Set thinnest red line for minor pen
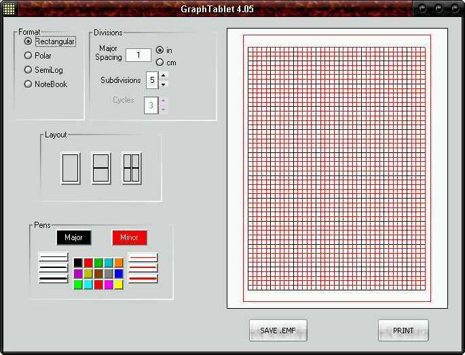This screenshot has height=355, width=465. 143,257
